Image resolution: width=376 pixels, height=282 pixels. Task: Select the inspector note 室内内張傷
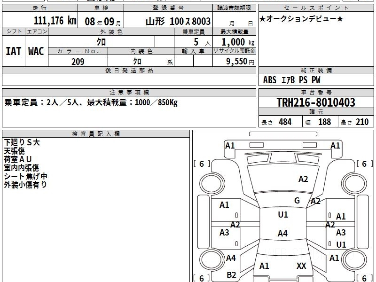pos(21,168)
